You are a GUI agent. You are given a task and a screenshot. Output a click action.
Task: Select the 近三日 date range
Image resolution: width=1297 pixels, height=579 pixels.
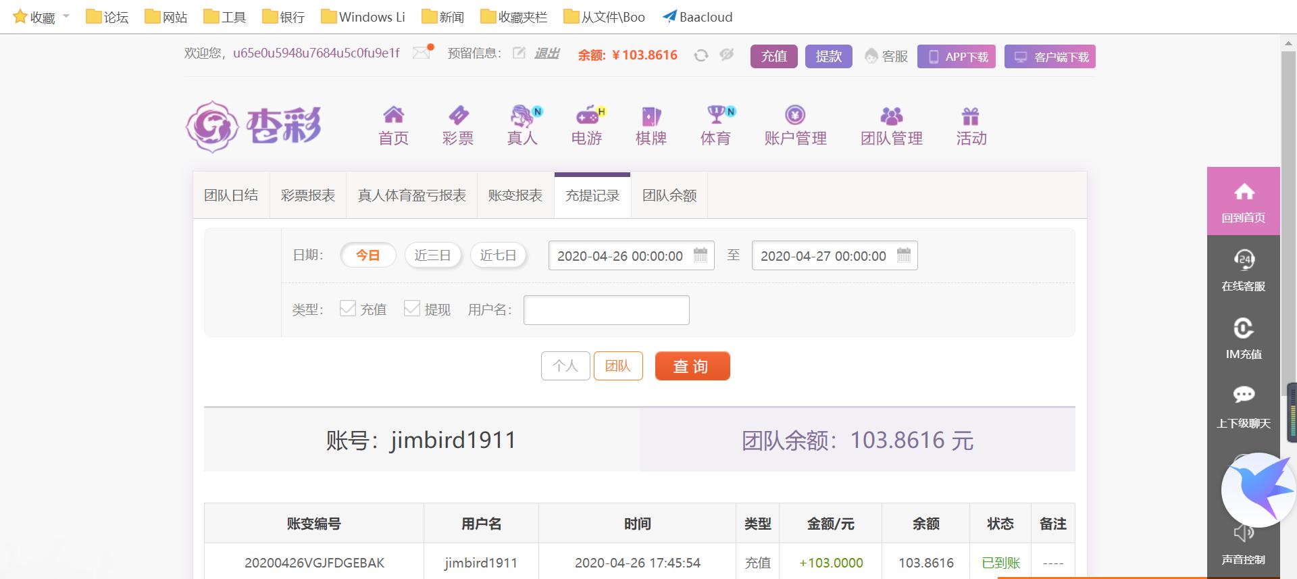(x=432, y=255)
